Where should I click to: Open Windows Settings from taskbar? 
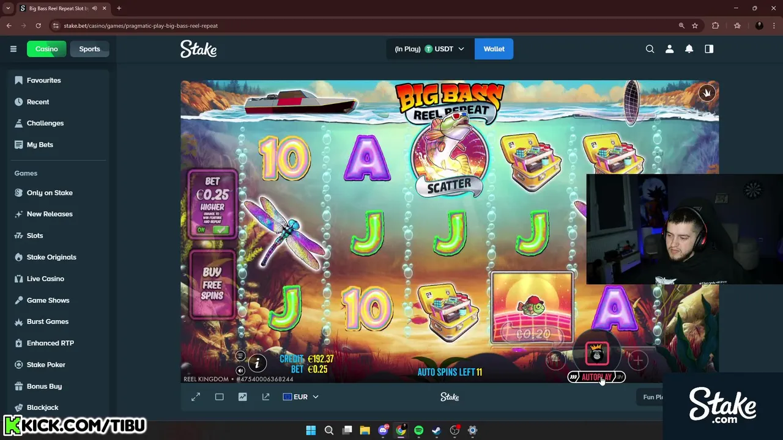tap(472, 430)
